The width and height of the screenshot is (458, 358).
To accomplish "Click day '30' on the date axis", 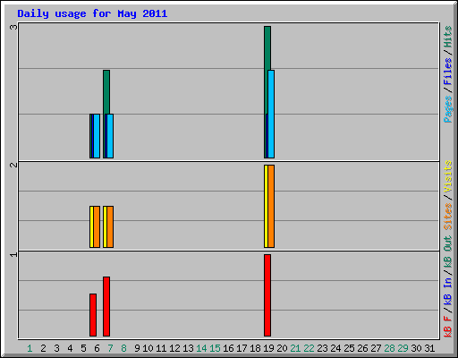I will click(x=416, y=348).
